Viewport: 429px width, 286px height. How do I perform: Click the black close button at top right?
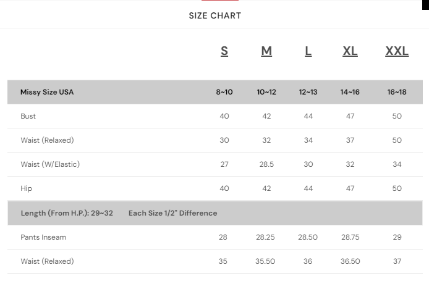(x=425, y=5)
